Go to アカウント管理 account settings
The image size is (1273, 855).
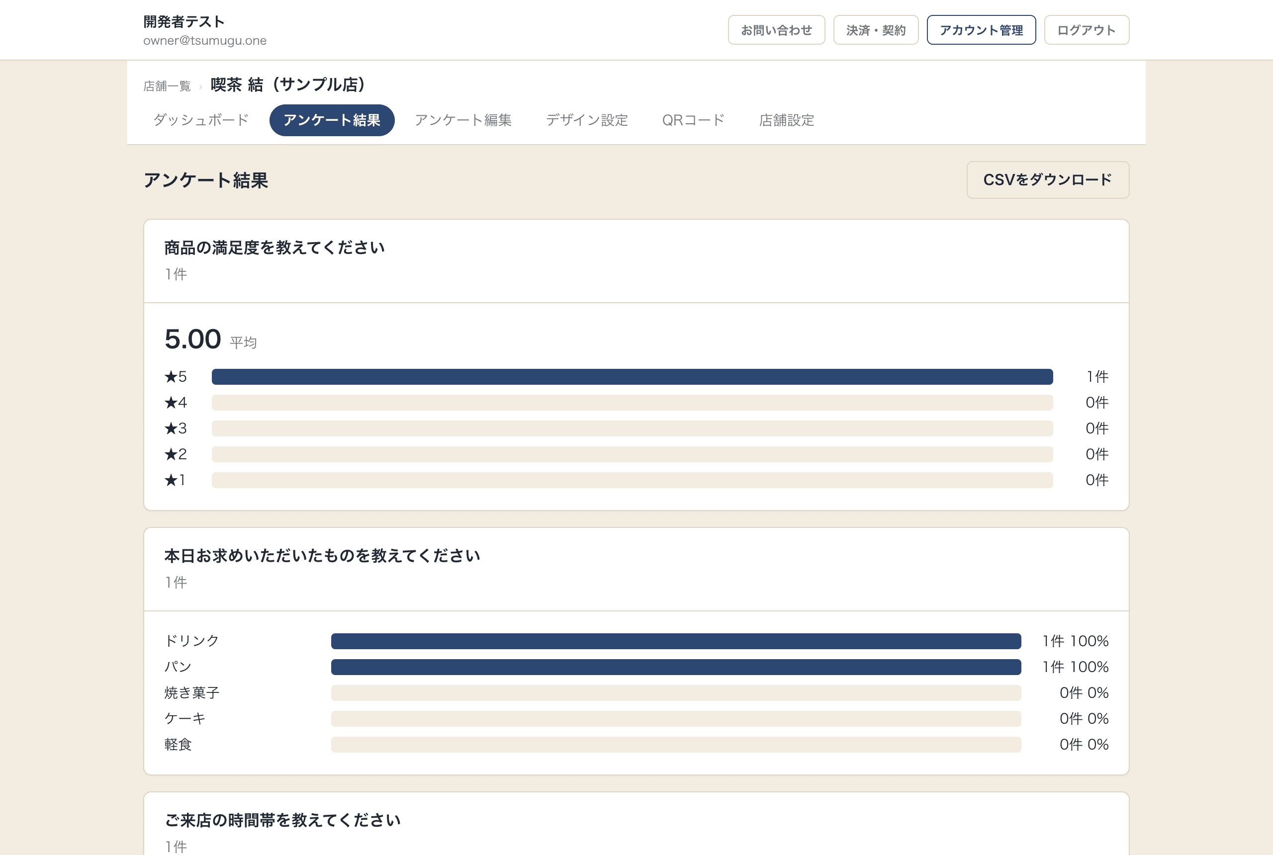coord(981,30)
